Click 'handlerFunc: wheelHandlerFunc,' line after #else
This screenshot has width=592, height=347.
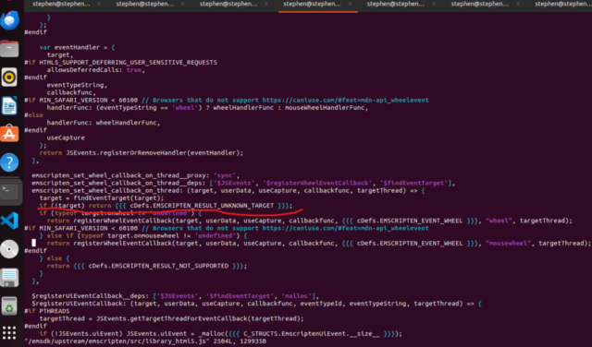(x=104, y=123)
